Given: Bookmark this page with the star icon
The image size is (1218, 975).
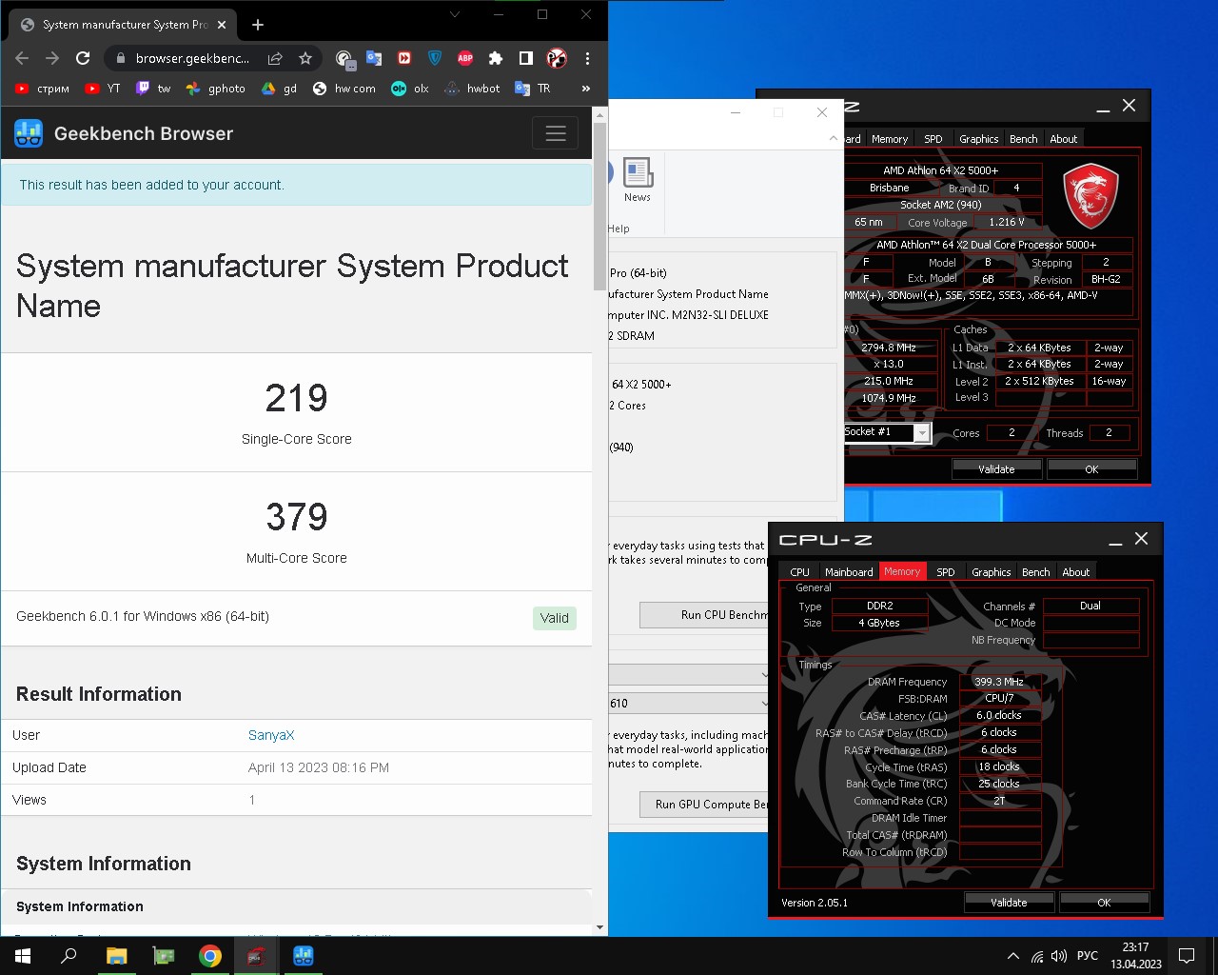Looking at the screenshot, I should 305,58.
